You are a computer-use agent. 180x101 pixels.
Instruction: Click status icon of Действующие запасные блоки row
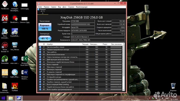tap(40, 59)
